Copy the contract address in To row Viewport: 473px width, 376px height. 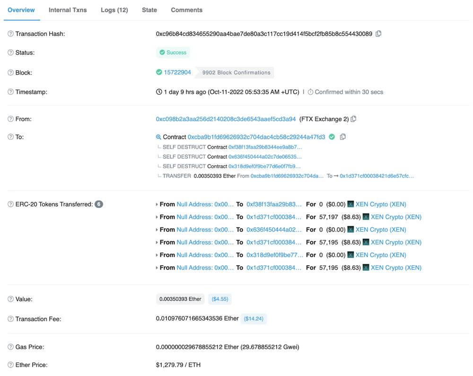click(x=343, y=137)
